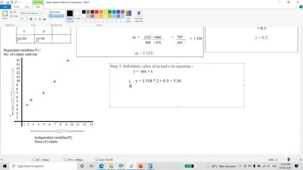Pick the yellow palette color
Viewport: 303px width, 170px height.
coord(105,12)
